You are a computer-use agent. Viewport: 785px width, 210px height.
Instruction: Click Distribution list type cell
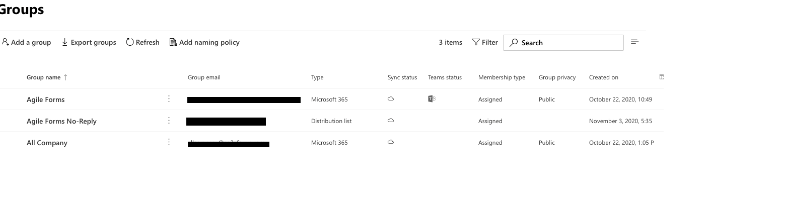[331, 121]
